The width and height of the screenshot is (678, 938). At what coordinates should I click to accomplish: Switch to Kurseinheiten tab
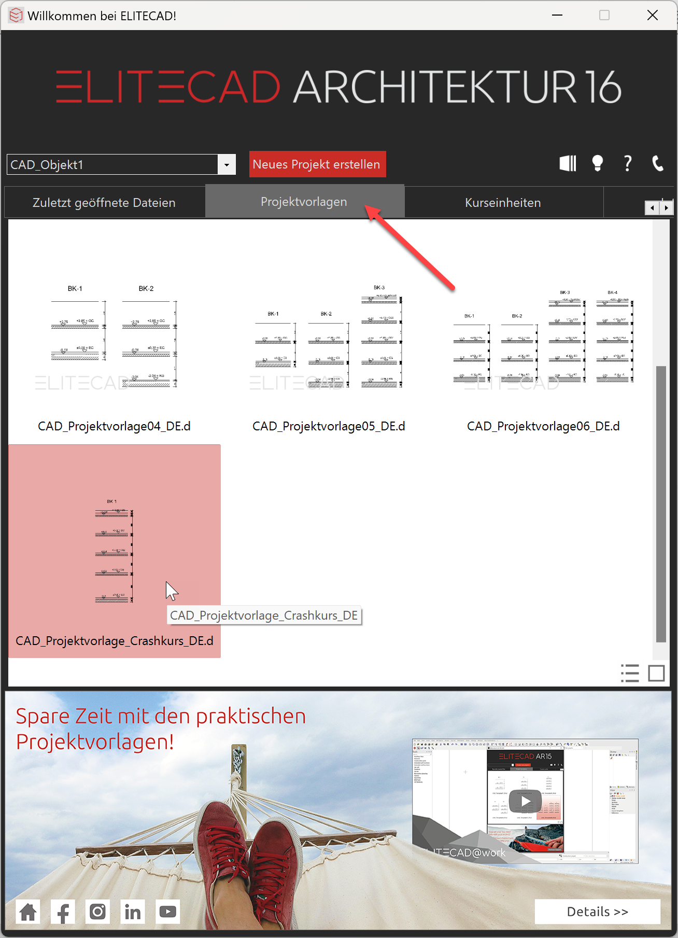(x=503, y=202)
